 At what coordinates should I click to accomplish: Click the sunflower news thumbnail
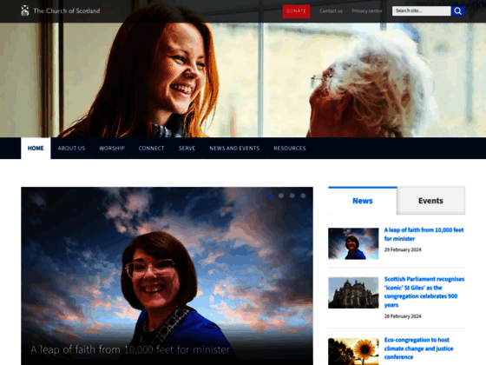click(x=353, y=351)
